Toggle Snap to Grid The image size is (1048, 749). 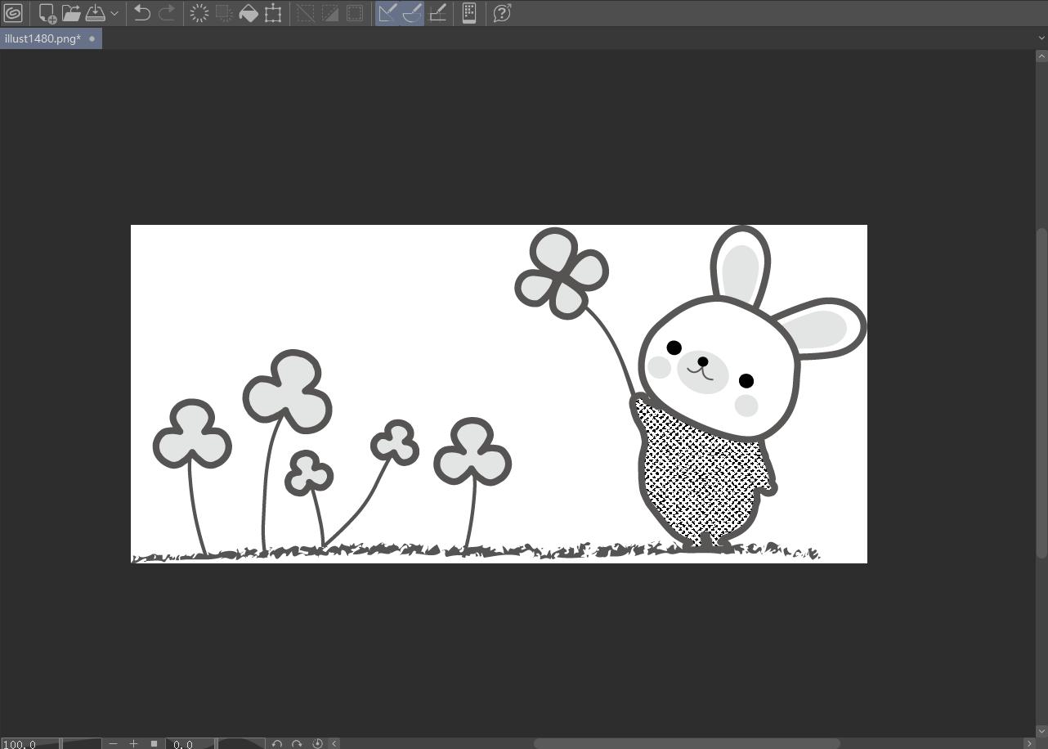click(x=437, y=13)
